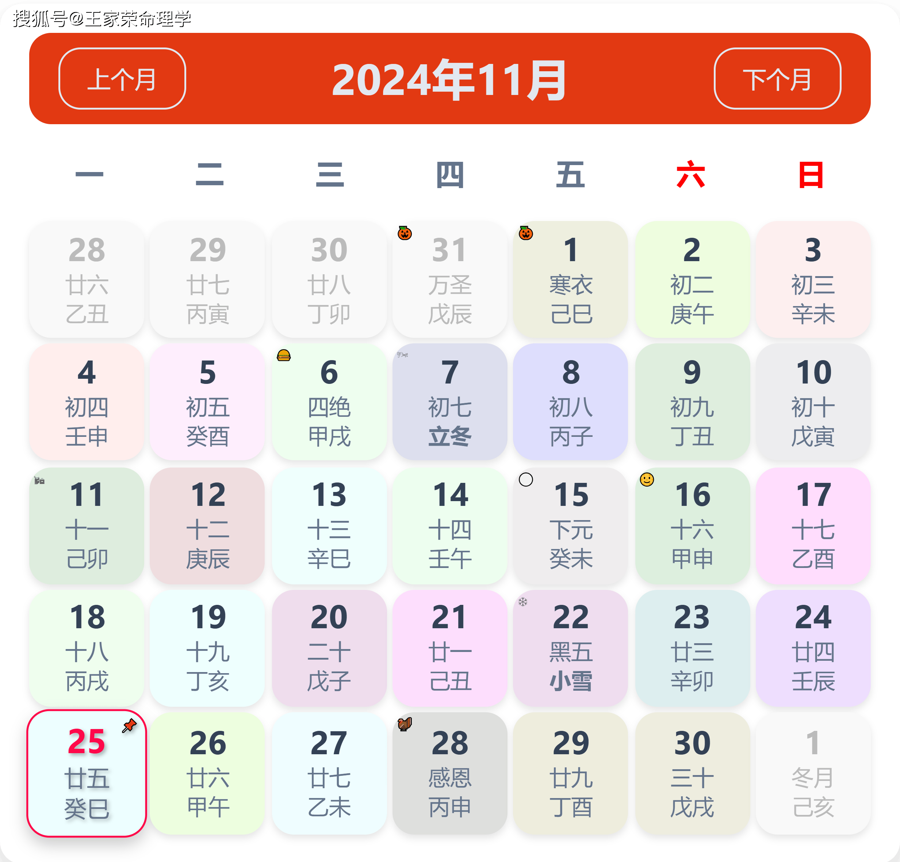Select November 5 初五 癸酉 cell
Viewport: 900px width, 862px height.
pyautogui.click(x=207, y=402)
